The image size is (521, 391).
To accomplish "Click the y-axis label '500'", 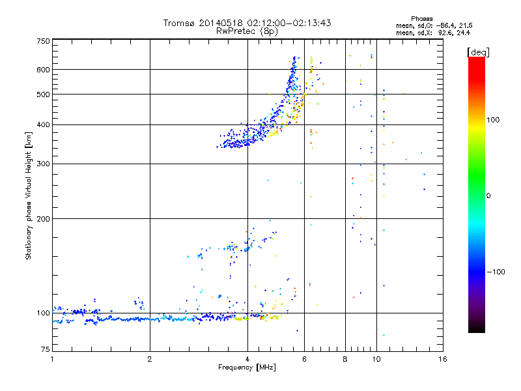I will click(x=43, y=94).
